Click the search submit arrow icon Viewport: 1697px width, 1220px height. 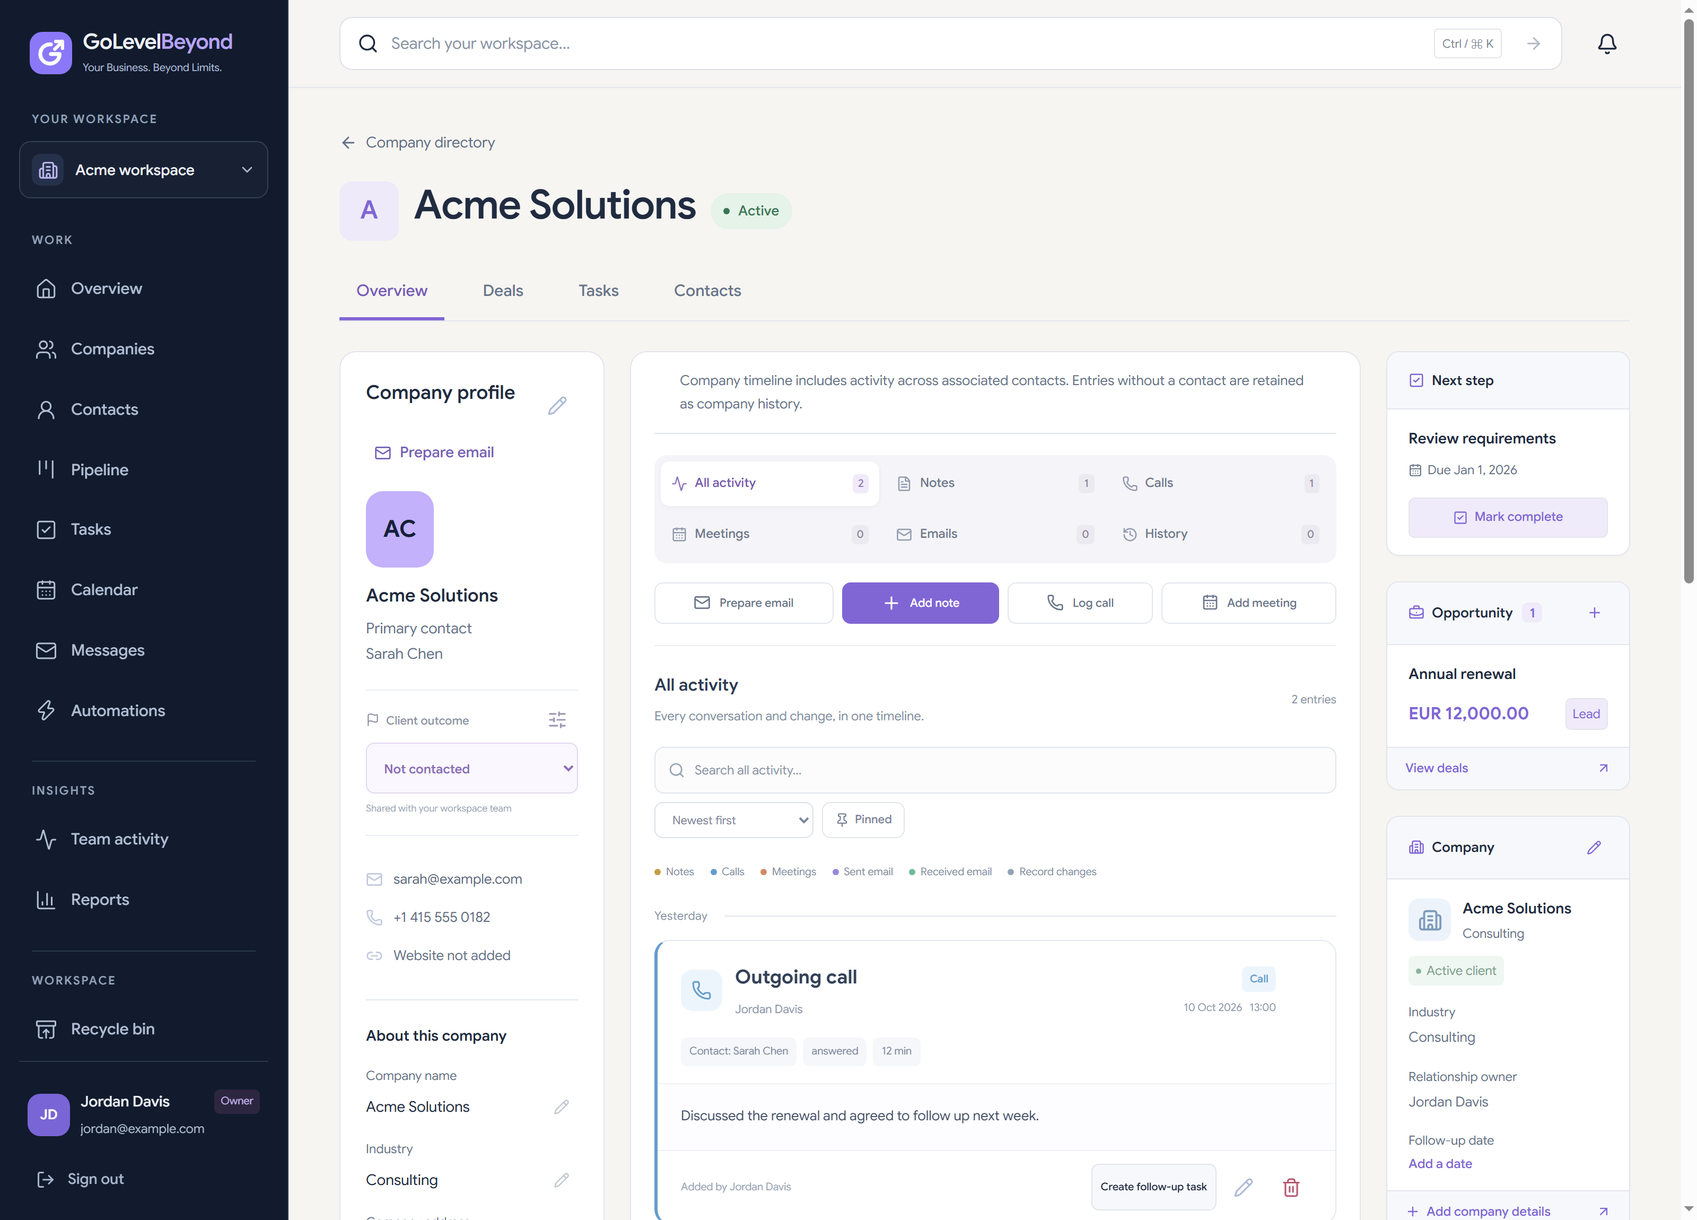point(1533,43)
